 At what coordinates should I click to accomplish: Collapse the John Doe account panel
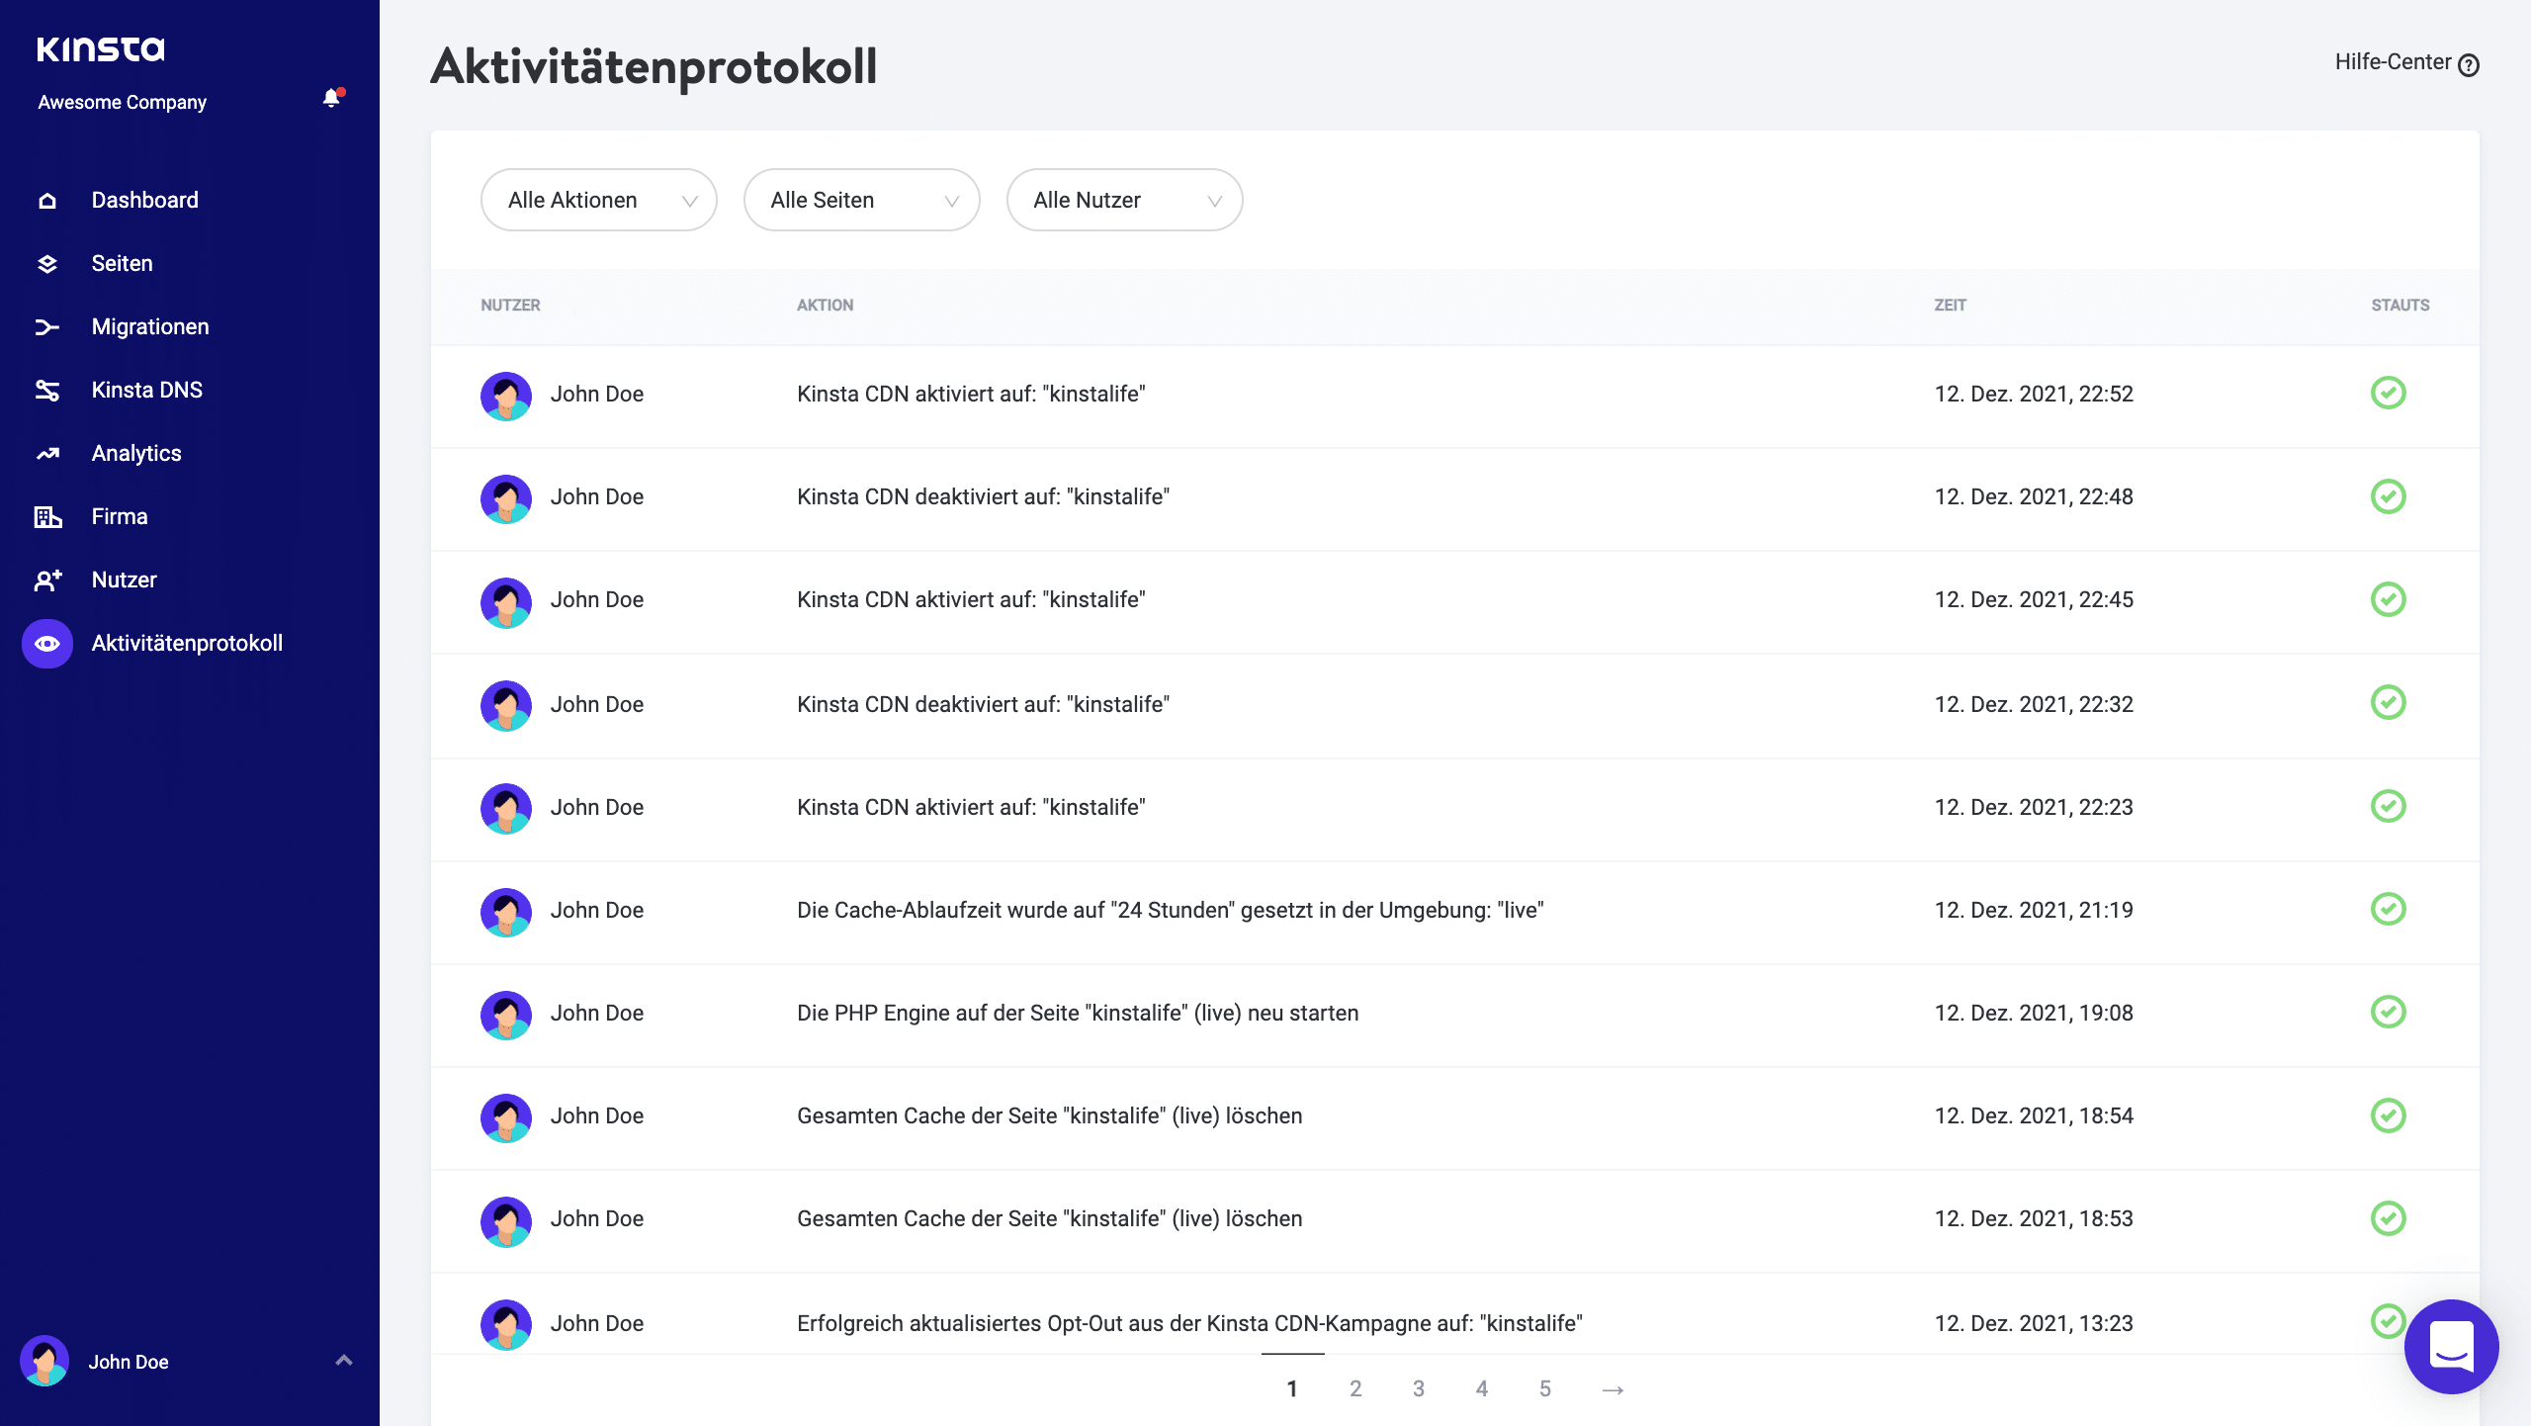coord(344,1361)
